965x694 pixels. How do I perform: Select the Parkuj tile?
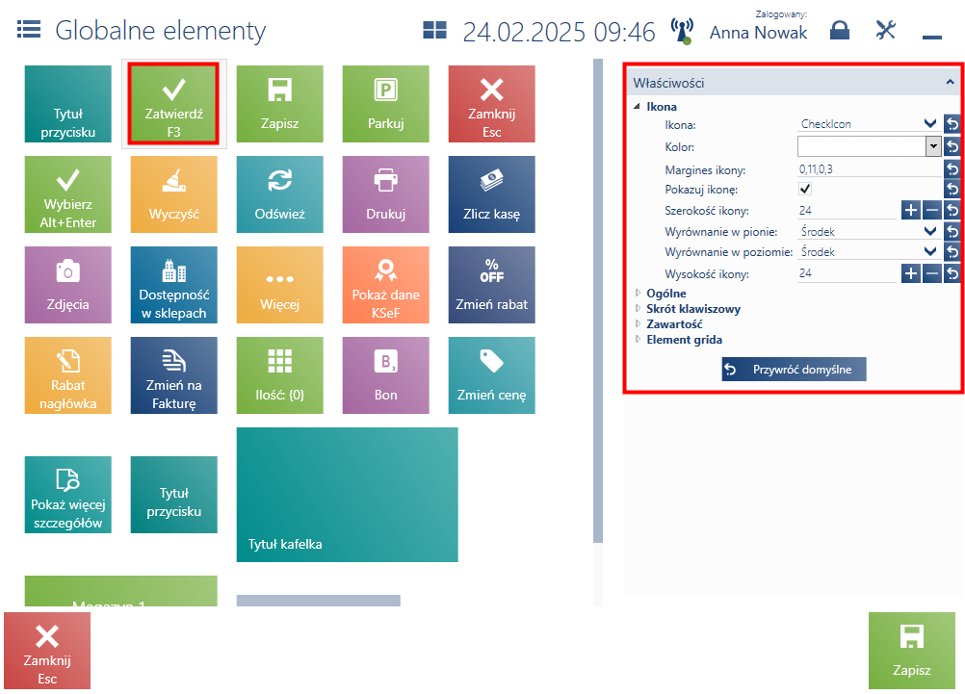[386, 104]
